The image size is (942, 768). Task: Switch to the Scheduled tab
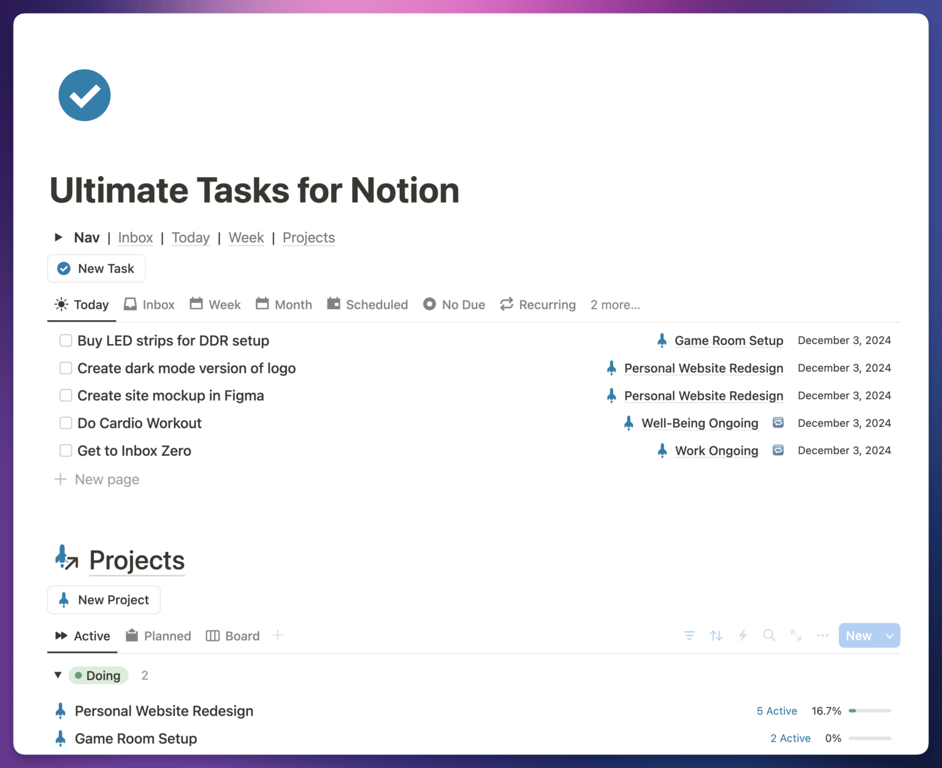click(367, 304)
